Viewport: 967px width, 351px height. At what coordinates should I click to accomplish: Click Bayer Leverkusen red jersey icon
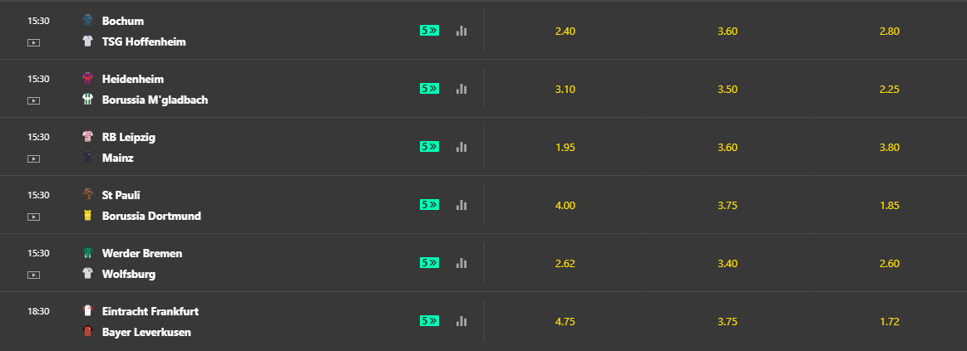click(x=87, y=332)
